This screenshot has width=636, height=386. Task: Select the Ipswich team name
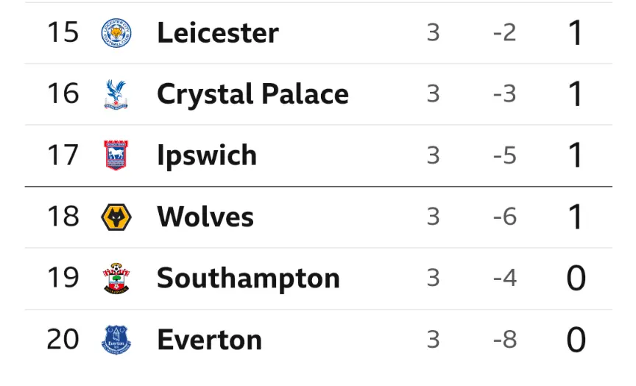[207, 155]
